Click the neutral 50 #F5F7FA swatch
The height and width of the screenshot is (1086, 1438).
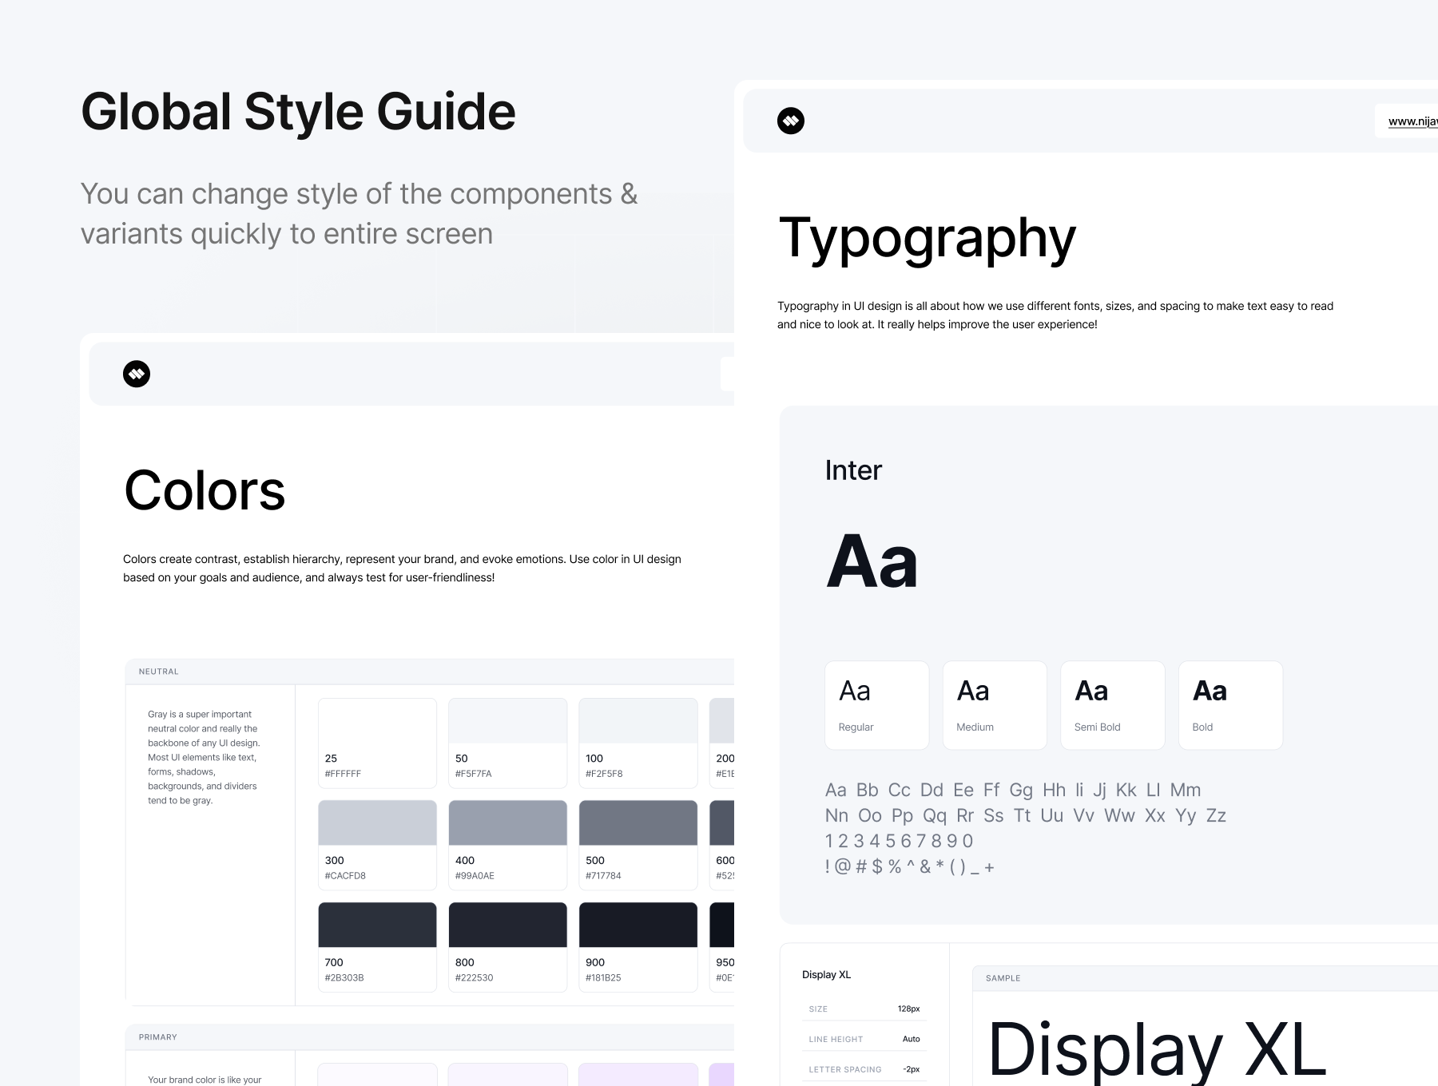(x=507, y=743)
